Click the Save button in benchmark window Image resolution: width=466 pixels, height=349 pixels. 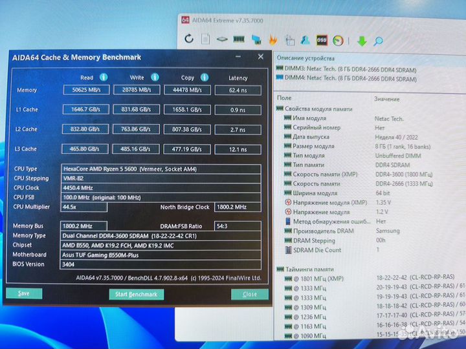pos(24,293)
